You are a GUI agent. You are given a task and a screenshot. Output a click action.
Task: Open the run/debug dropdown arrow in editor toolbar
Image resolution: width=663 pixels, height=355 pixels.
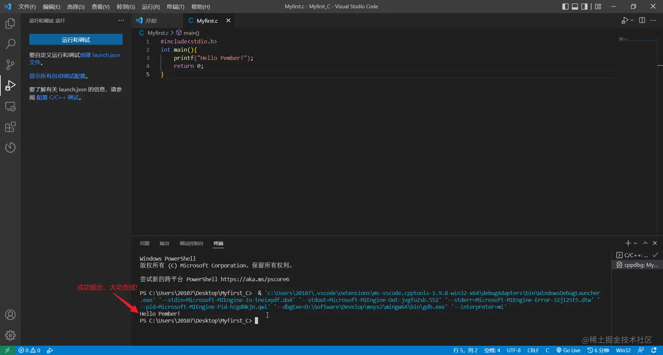tap(632, 21)
